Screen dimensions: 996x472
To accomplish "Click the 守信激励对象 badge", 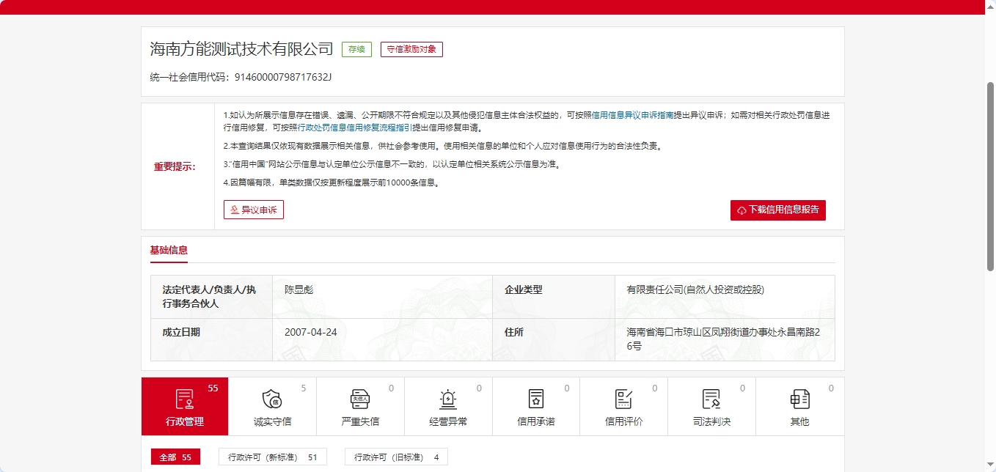I will coord(411,50).
